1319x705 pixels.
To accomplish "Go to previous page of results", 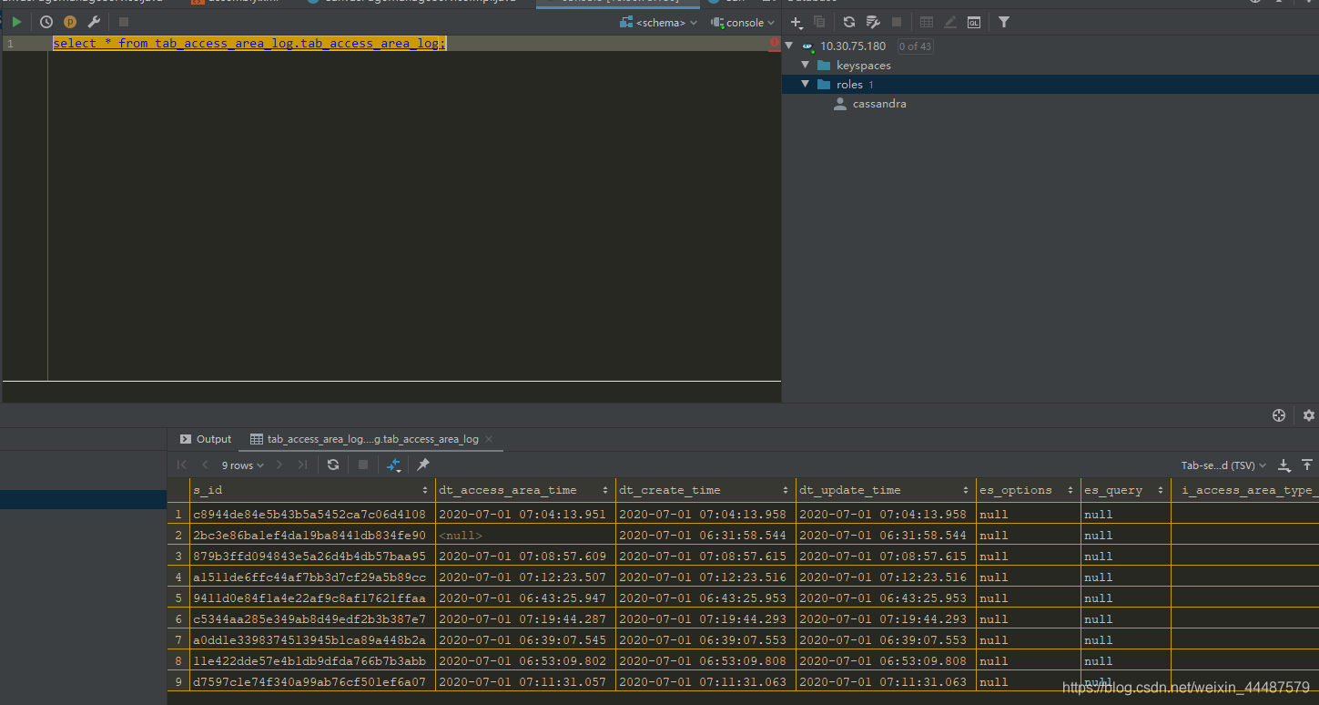I will pos(205,465).
